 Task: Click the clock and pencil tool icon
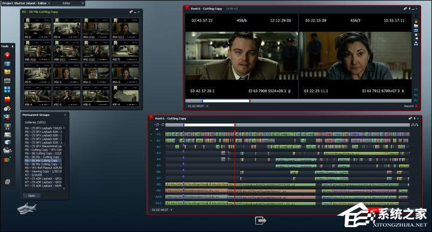point(8,108)
